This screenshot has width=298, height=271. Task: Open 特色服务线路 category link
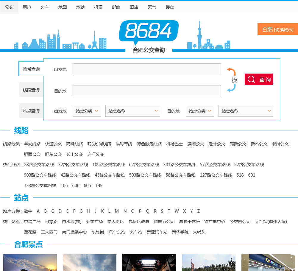coord(149,144)
